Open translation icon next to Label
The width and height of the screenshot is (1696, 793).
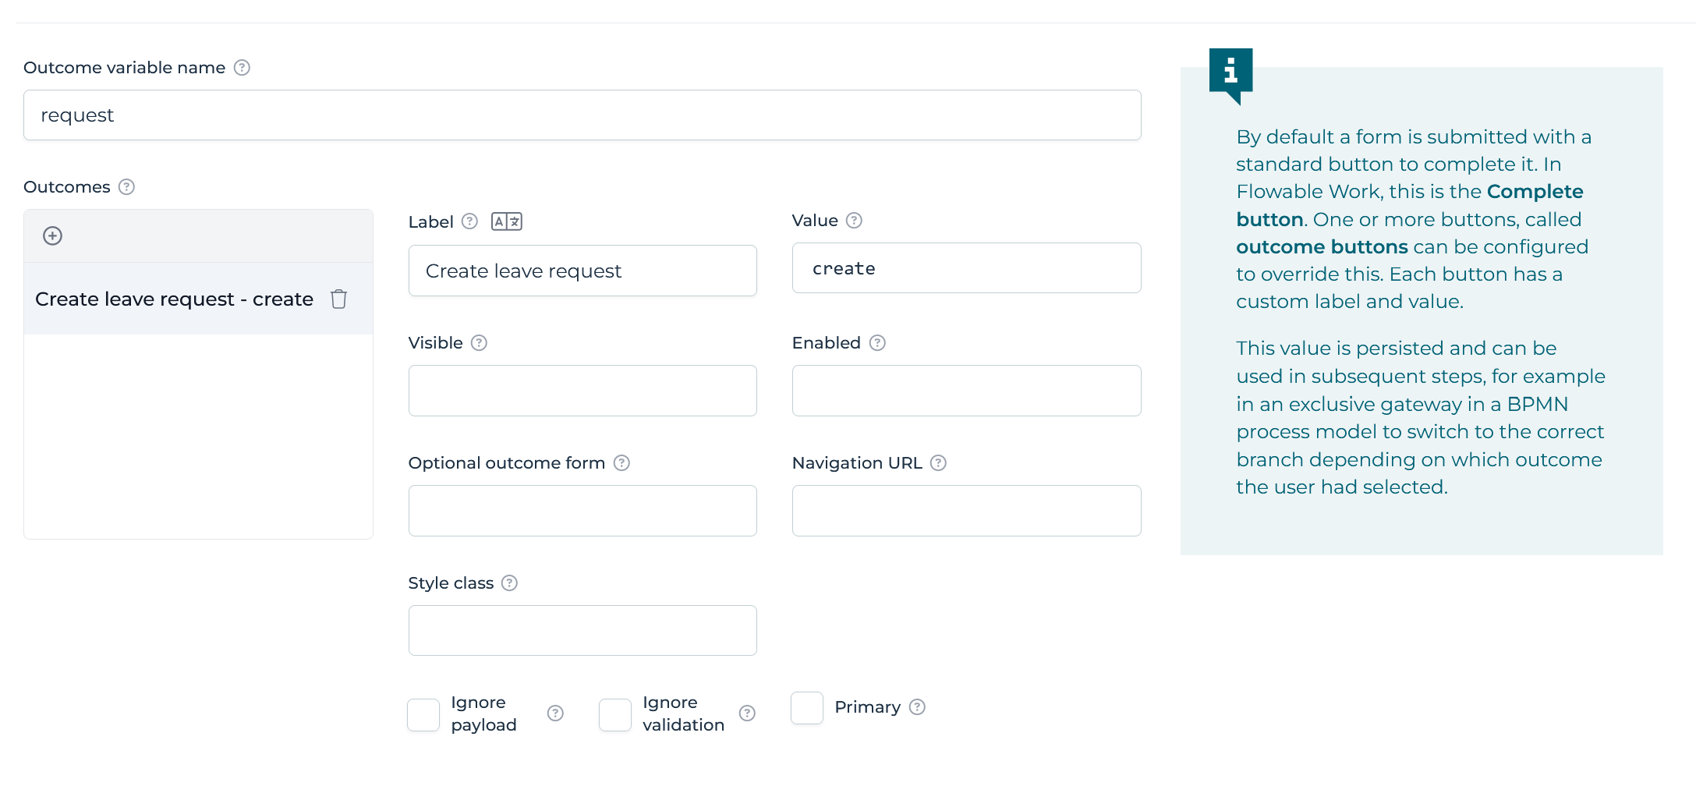coord(506,221)
